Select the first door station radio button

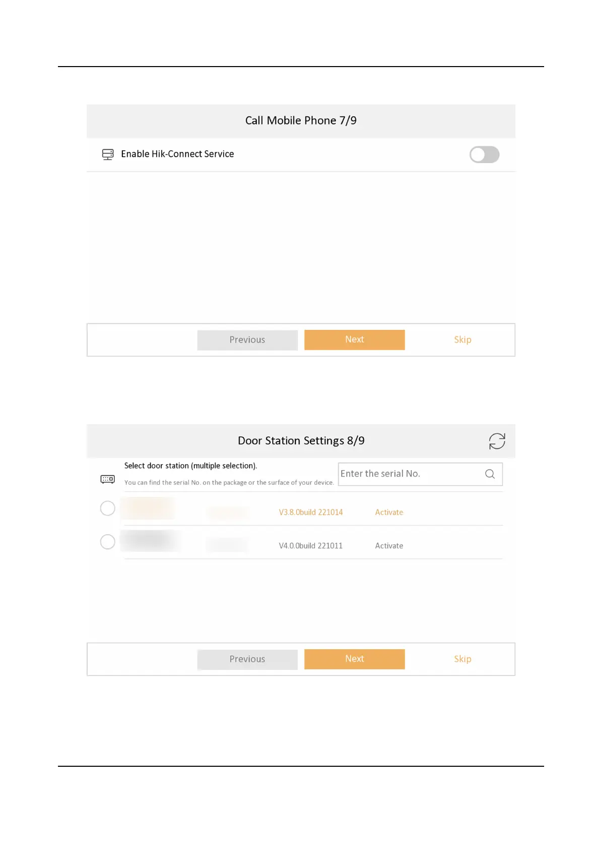coord(107,508)
